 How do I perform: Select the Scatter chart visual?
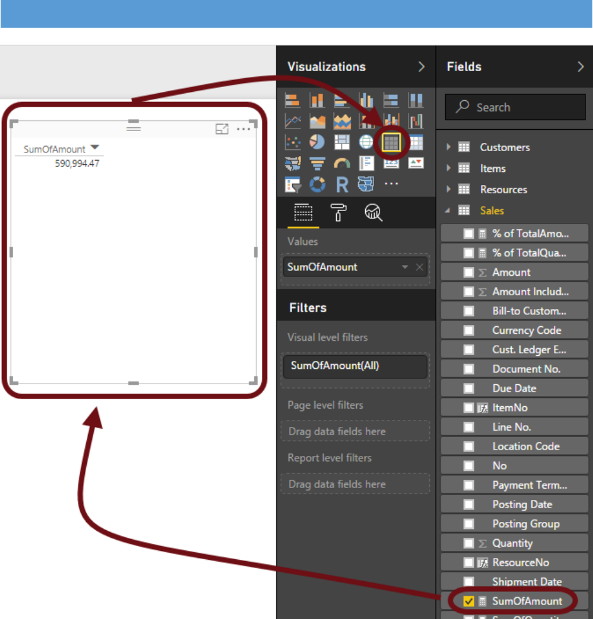click(x=292, y=142)
